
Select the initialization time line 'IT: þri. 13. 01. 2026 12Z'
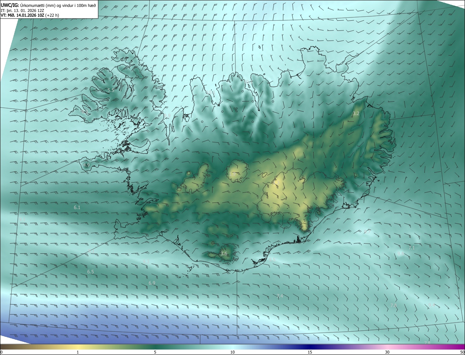point(22,10)
